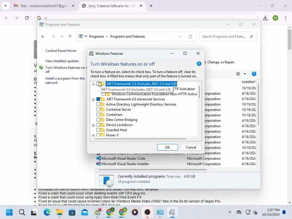Sort by the Installed On column header

point(249,82)
